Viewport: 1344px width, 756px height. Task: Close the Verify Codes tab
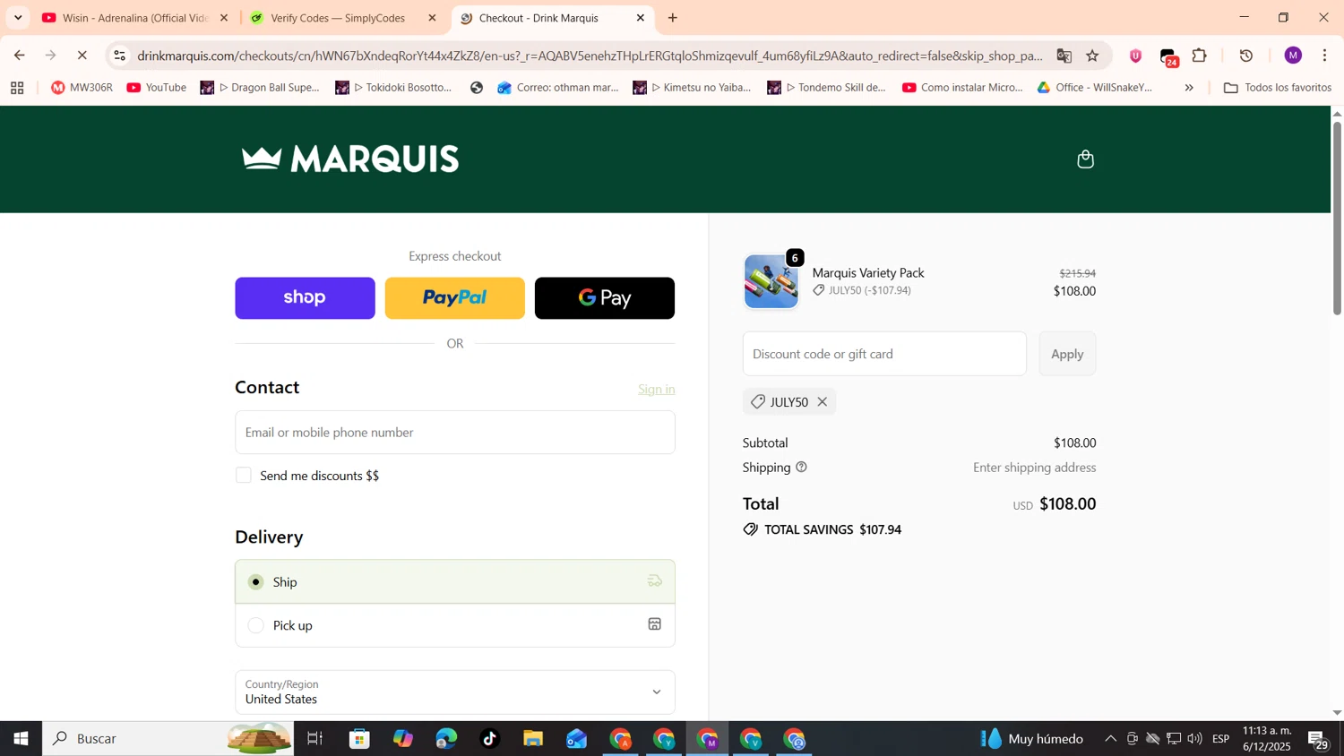(432, 18)
